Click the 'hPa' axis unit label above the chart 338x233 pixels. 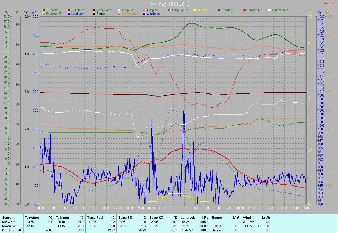coord(319,12)
